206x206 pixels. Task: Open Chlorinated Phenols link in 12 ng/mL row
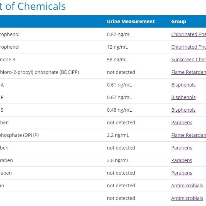pyautogui.click(x=188, y=47)
